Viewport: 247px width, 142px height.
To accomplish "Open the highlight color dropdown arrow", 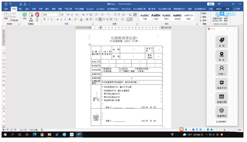I will coord(78,19).
